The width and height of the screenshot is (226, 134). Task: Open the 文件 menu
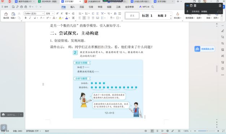pos(5,7)
